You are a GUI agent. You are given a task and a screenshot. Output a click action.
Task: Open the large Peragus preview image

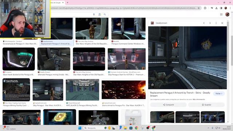(x=187, y=58)
